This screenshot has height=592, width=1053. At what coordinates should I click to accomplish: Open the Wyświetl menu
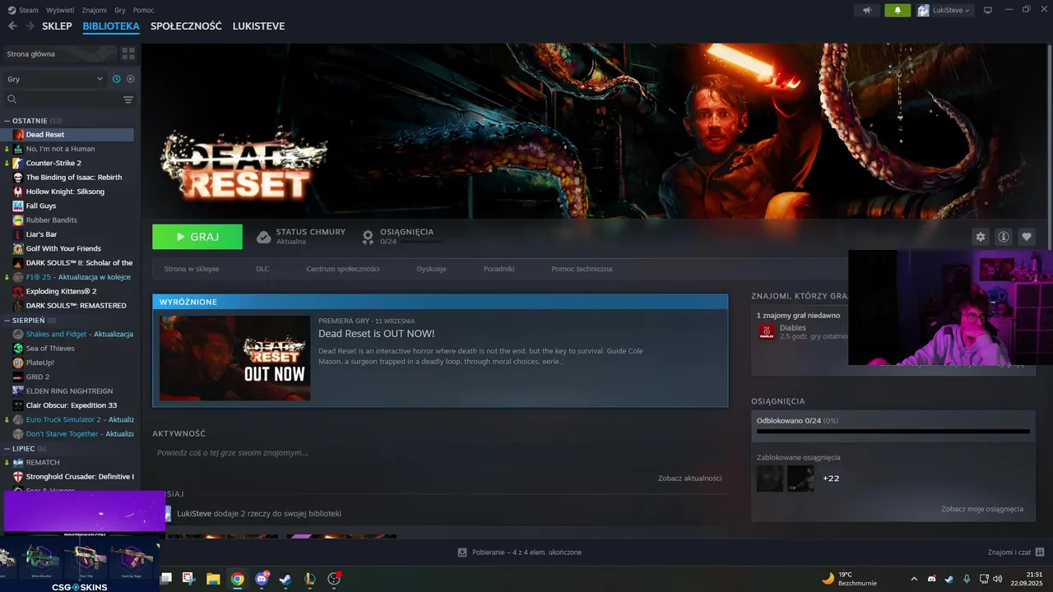[59, 11]
